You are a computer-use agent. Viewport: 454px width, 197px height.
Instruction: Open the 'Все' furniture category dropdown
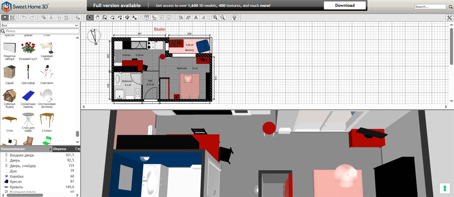(x=40, y=25)
